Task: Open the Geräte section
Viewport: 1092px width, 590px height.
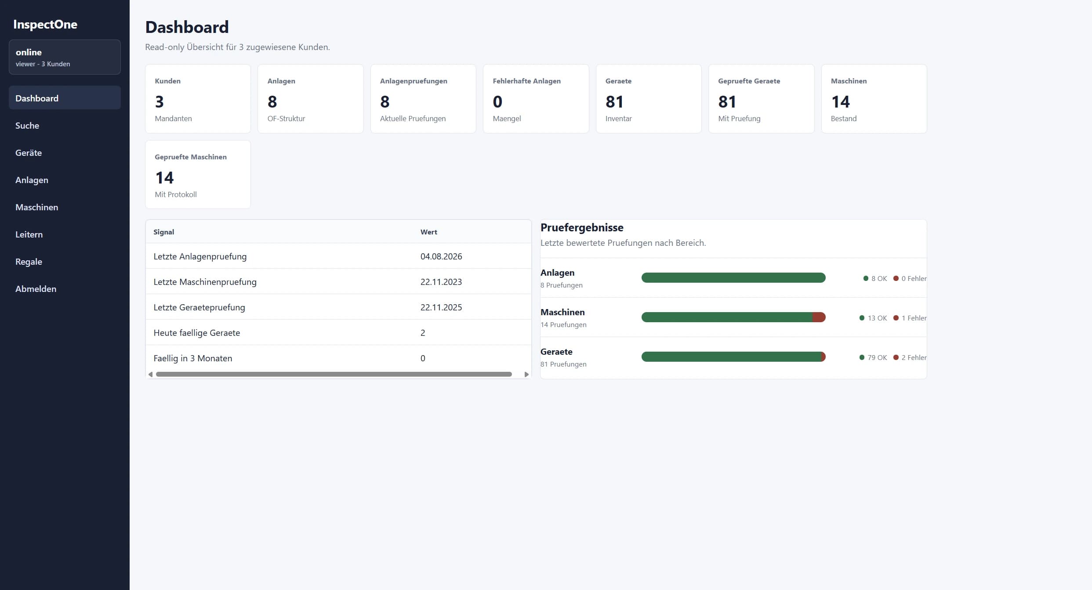Action: tap(65, 153)
